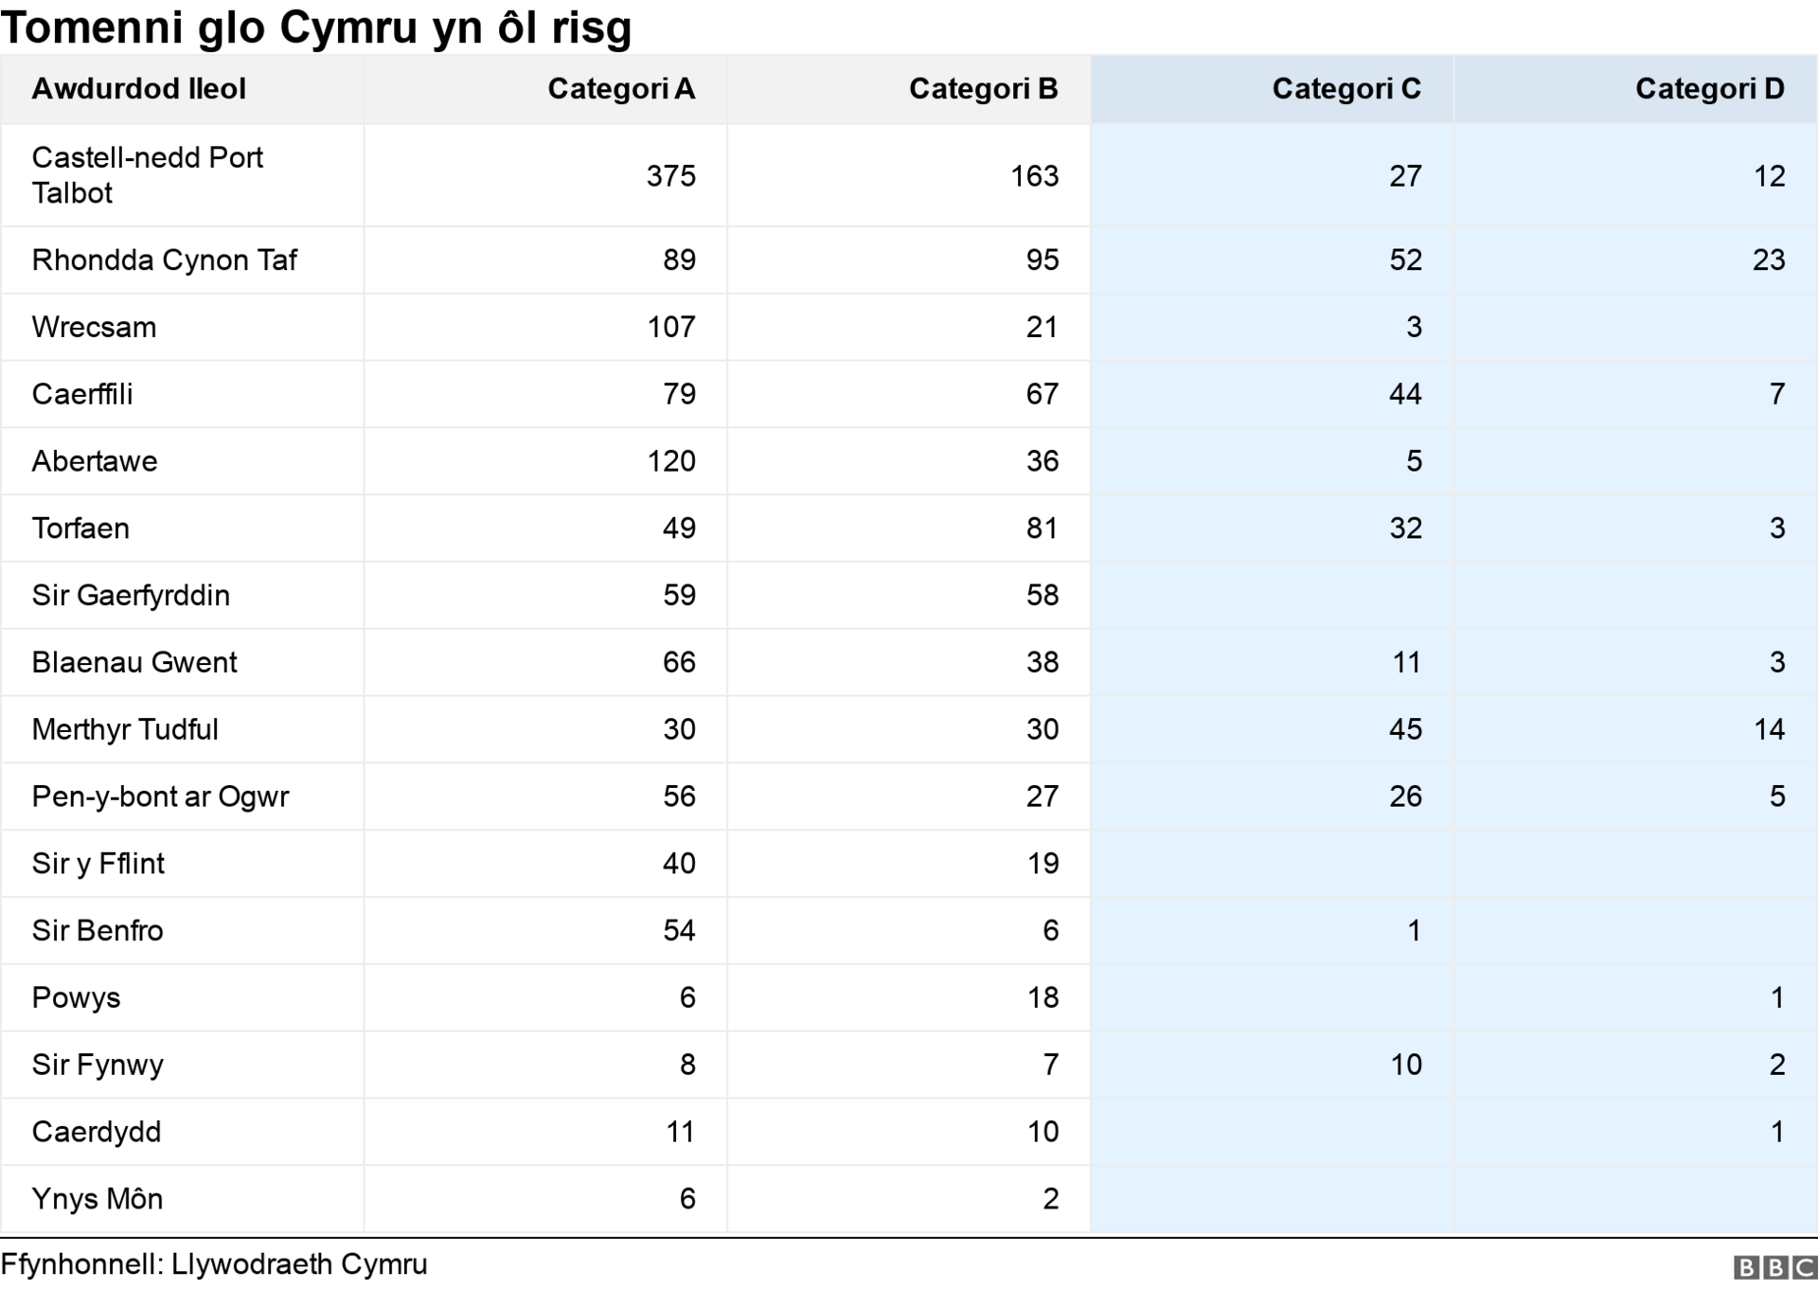Select the Sir Fynwy row label
This screenshot has height=1289, width=1818.
click(x=97, y=1065)
